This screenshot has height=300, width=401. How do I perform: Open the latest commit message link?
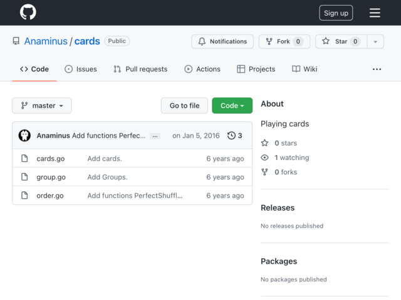[x=108, y=136]
